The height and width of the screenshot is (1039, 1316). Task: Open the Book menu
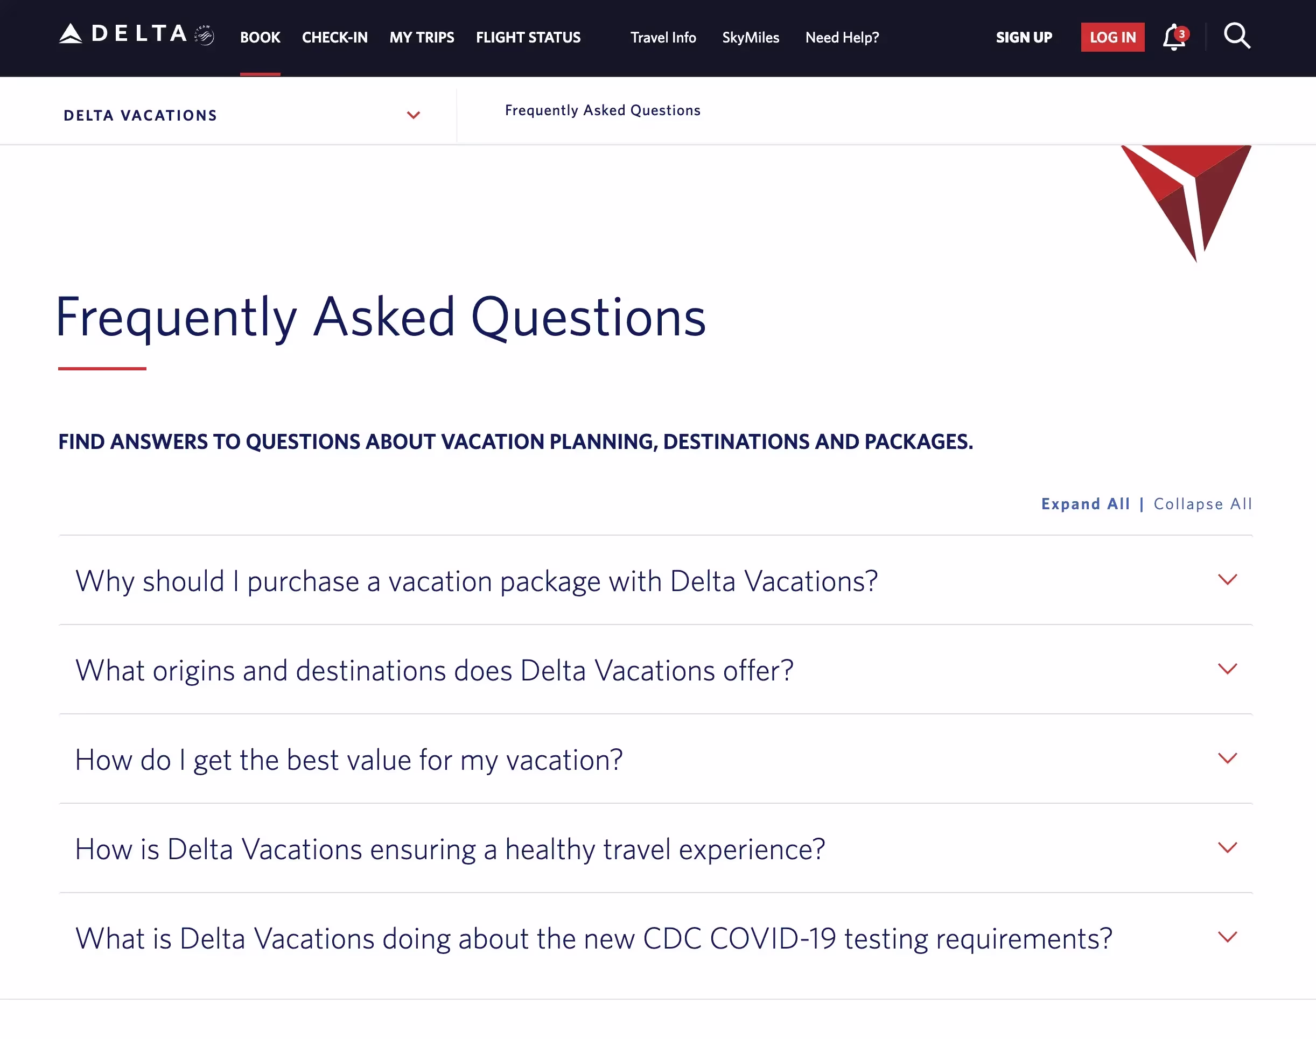[x=260, y=37]
